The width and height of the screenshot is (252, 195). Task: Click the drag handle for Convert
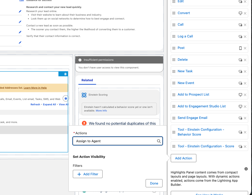[174, 13]
